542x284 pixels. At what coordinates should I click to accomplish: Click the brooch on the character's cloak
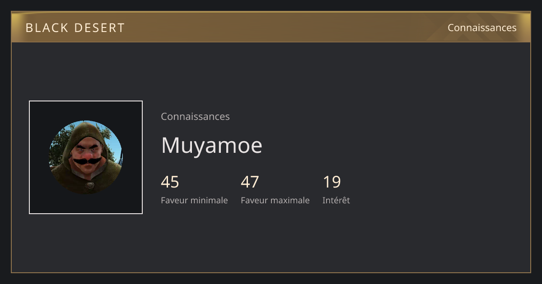(x=90, y=185)
